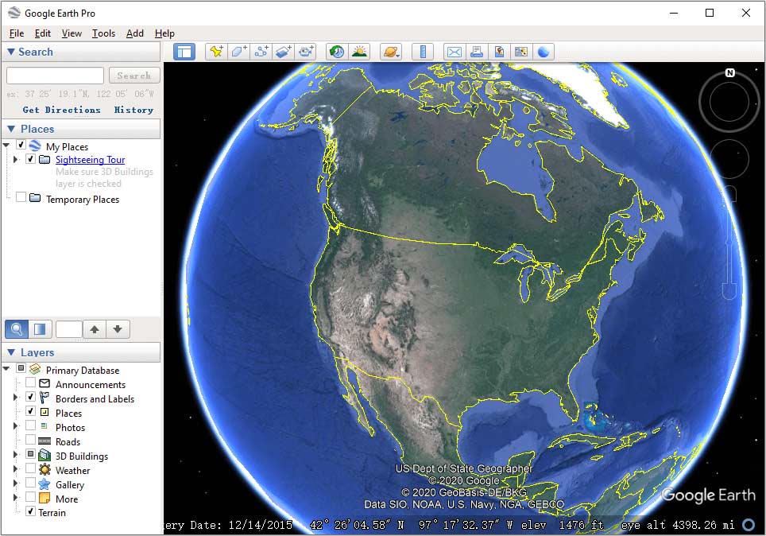Uncheck the Sightseeing Tour checkbox
766x536 pixels.
30,159
